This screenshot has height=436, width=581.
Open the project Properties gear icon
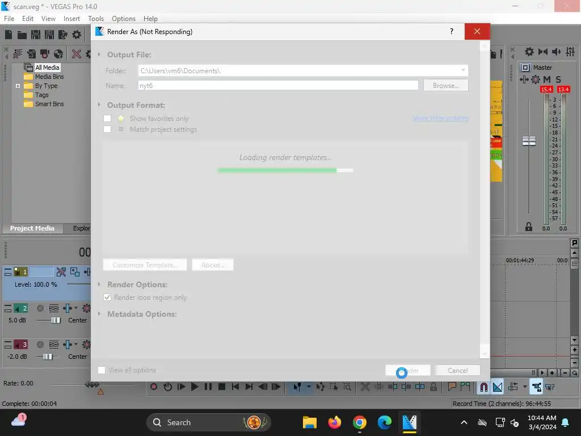pos(77,35)
